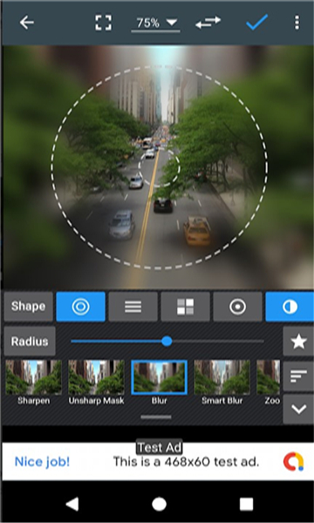Select the linear stripes shape mode
The image size is (314, 523).
click(133, 307)
